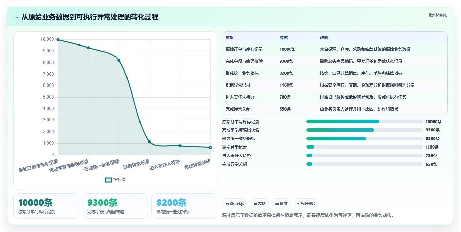Click table cell 780条
This screenshot has width=461, height=232.
coord(285,97)
